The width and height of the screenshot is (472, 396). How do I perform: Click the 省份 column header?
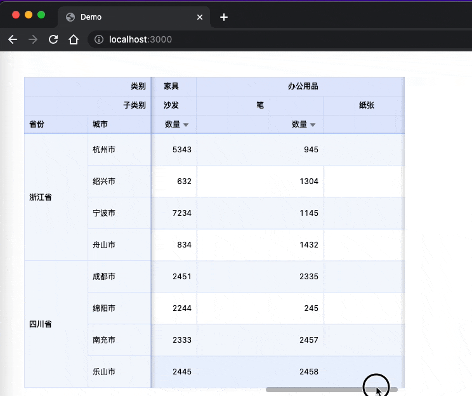click(x=56, y=124)
